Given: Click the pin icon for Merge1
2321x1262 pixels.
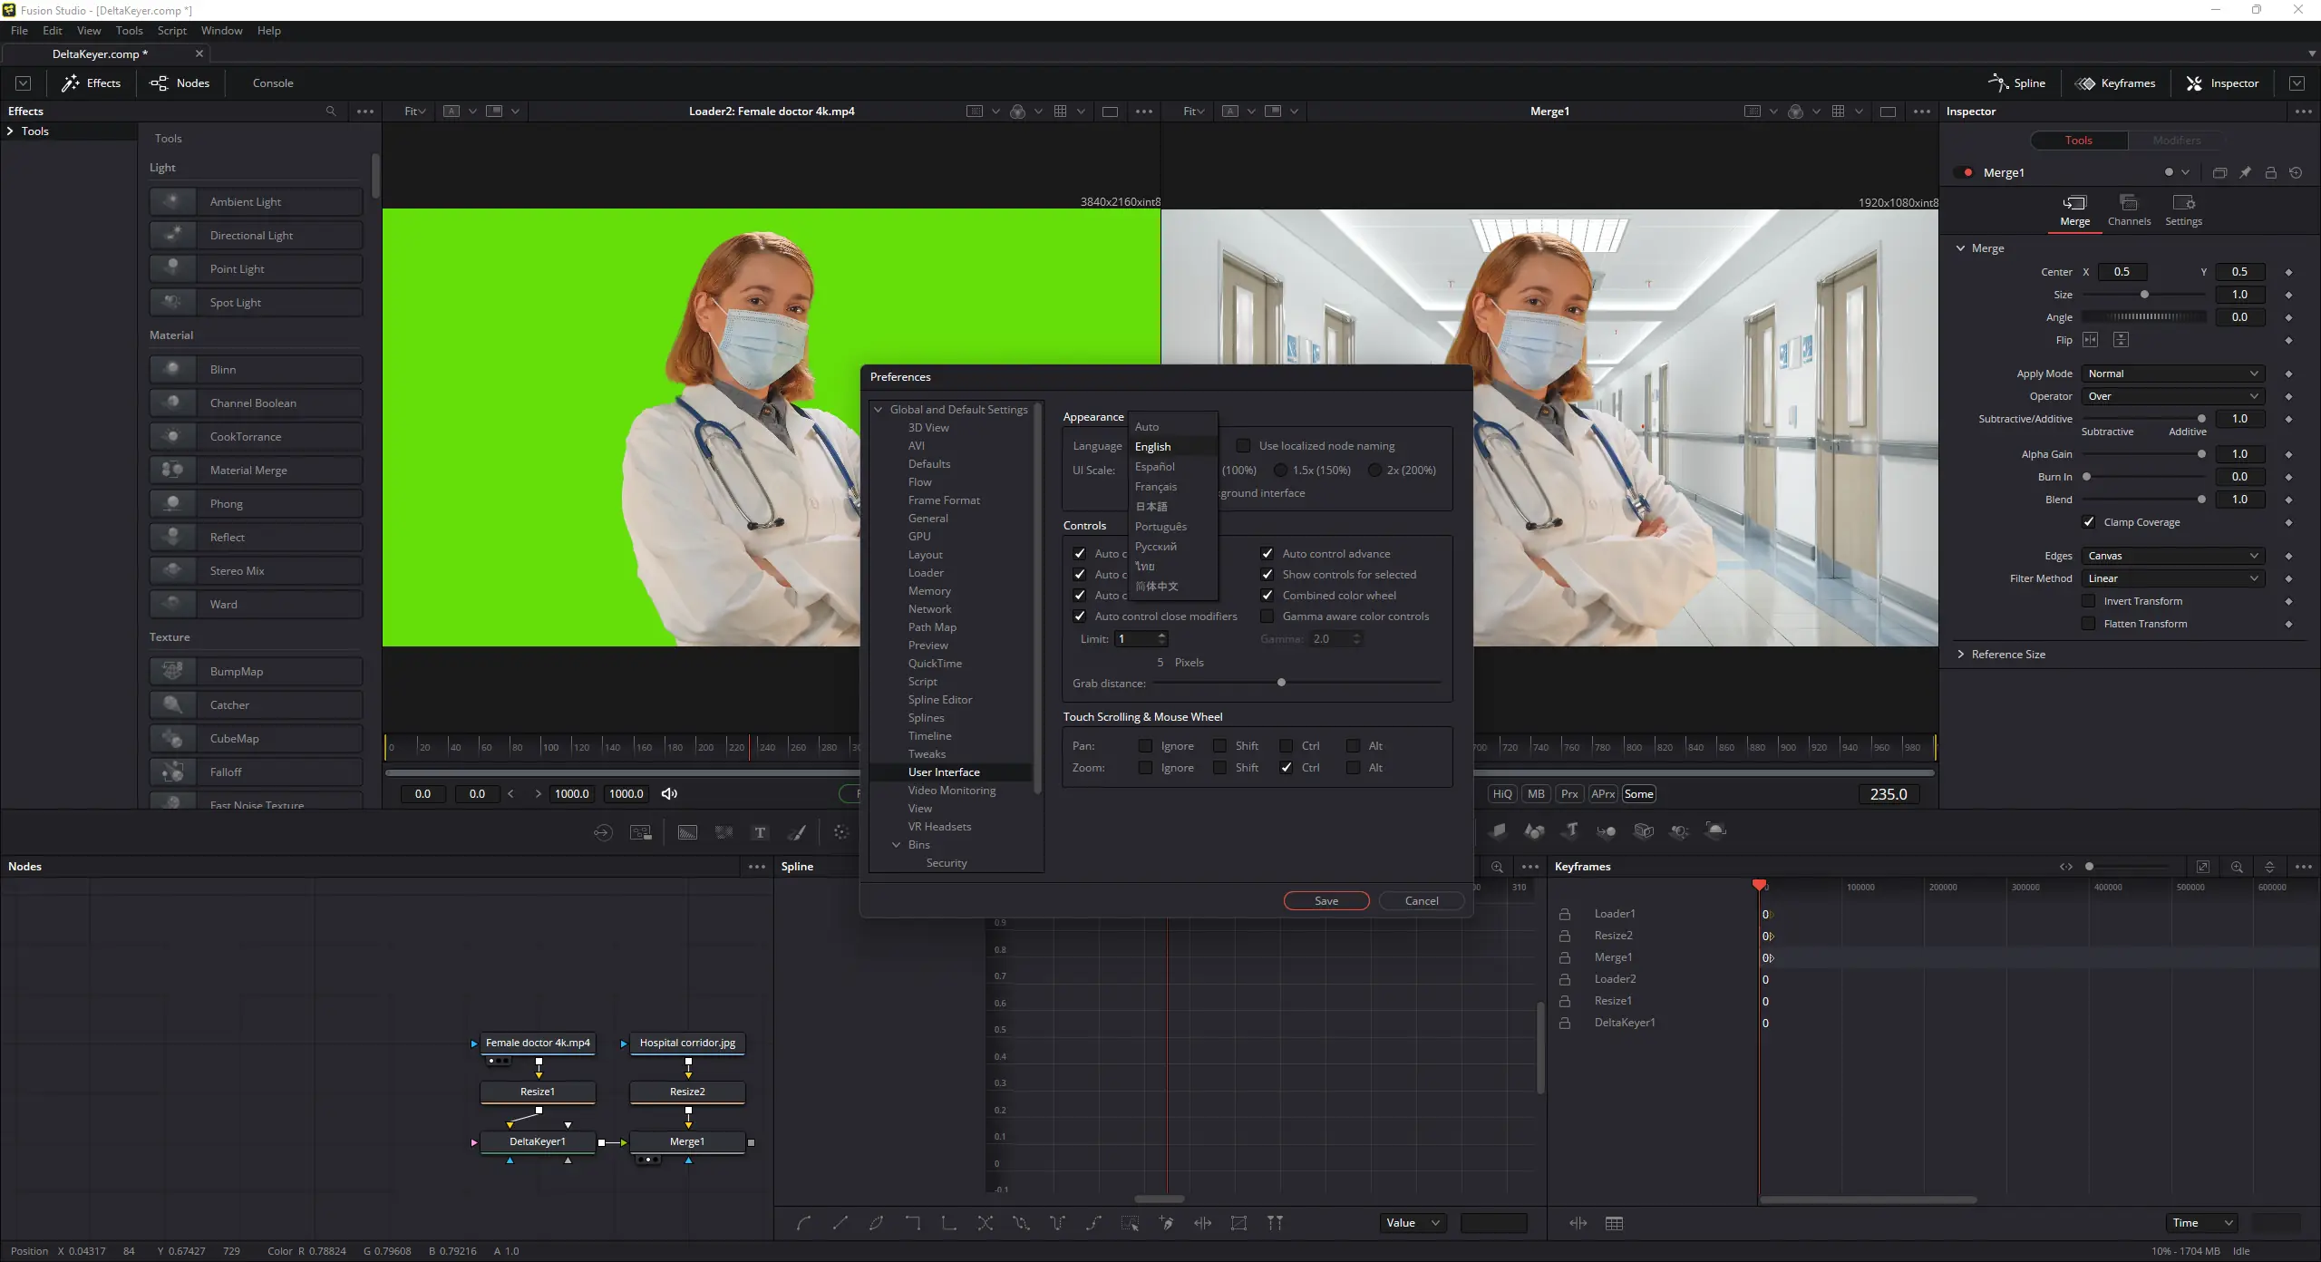Looking at the screenshot, I should pos(2245,172).
